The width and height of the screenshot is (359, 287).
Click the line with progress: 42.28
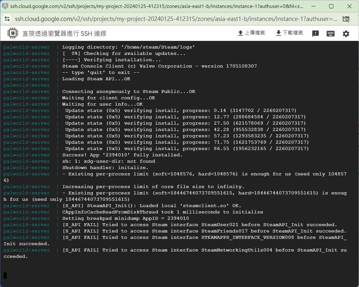185,129
